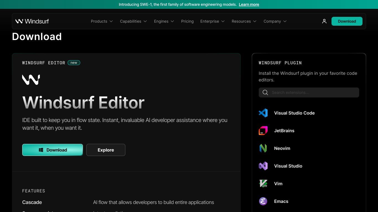Open the Emacs plugin link
The width and height of the screenshot is (378, 212).
pos(281,201)
